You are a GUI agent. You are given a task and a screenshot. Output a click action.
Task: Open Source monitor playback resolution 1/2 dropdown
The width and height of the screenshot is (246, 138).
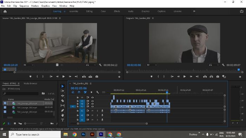click(91, 65)
